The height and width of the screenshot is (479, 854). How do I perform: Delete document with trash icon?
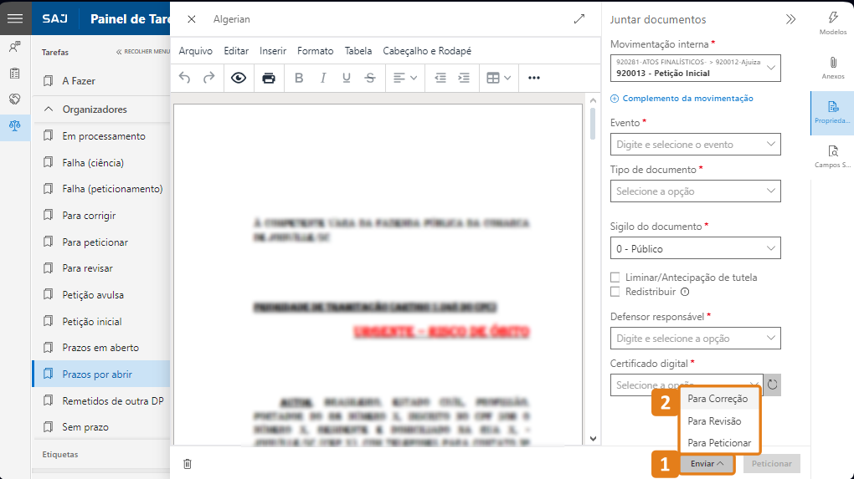point(188,464)
